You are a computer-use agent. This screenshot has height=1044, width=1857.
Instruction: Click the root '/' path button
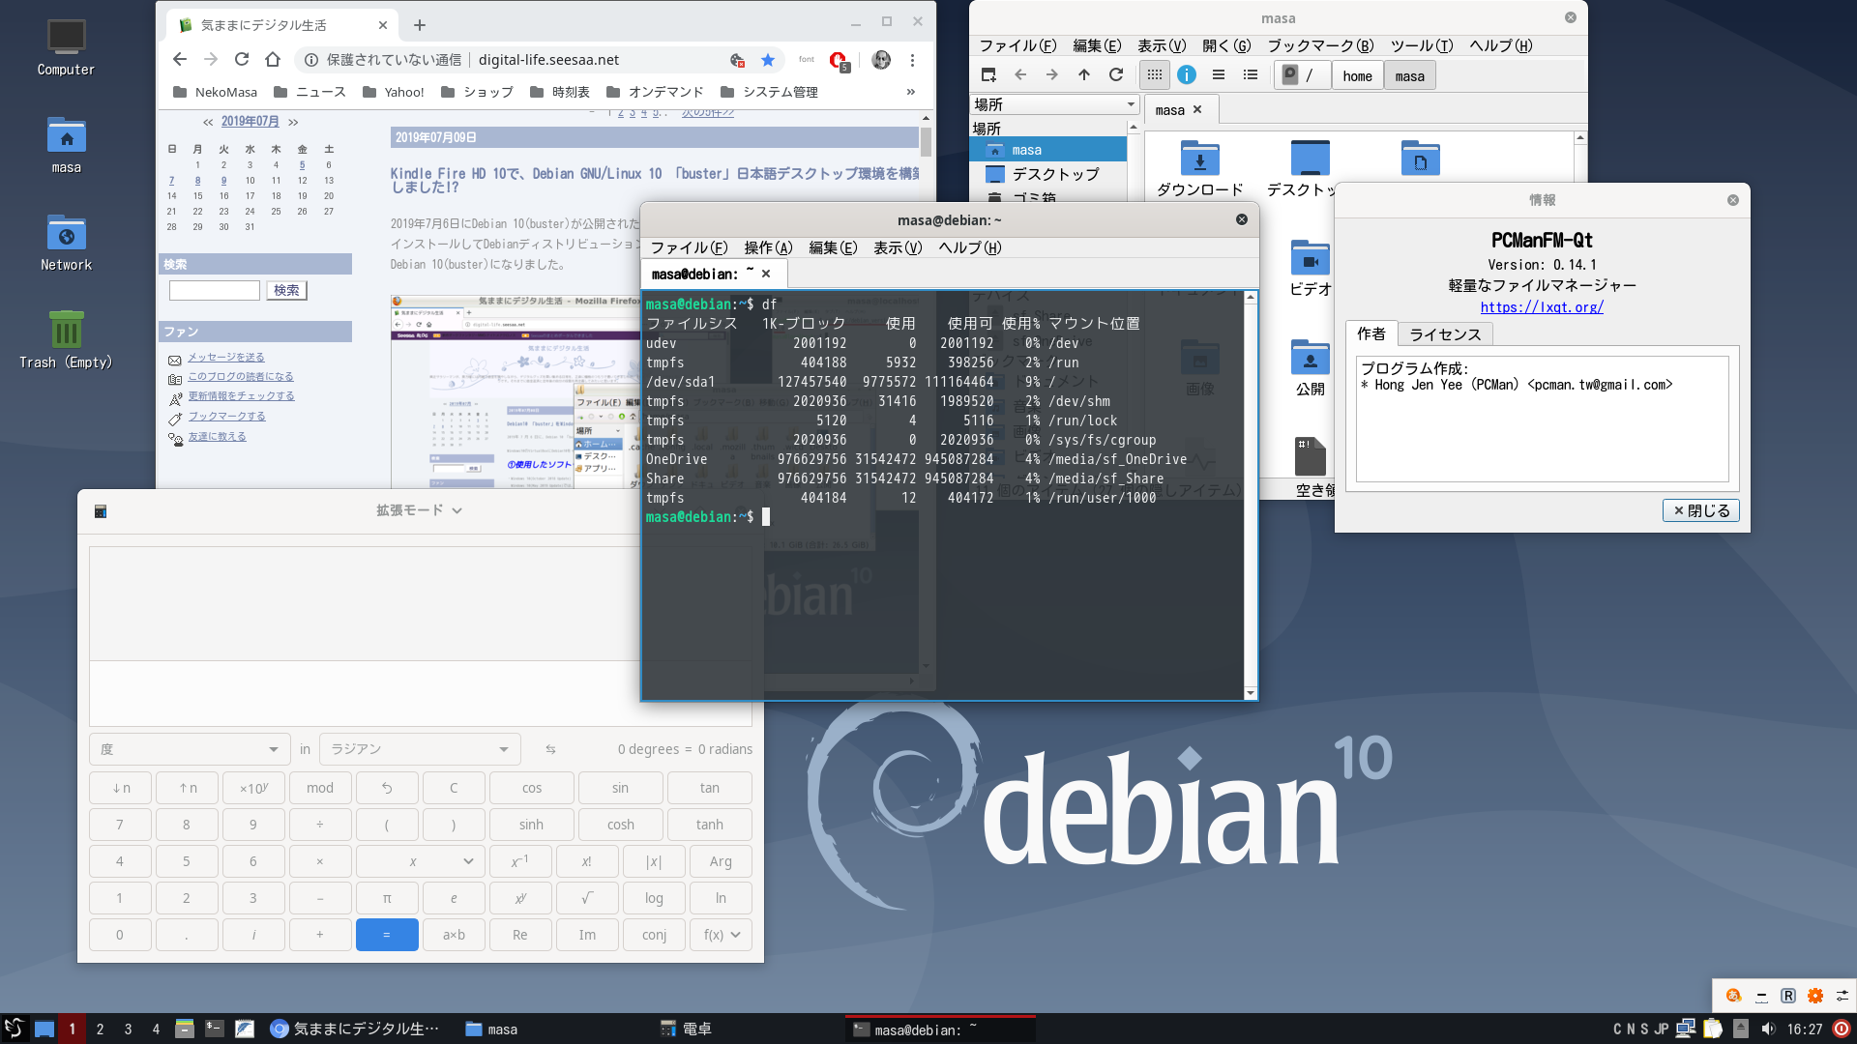click(x=1300, y=75)
